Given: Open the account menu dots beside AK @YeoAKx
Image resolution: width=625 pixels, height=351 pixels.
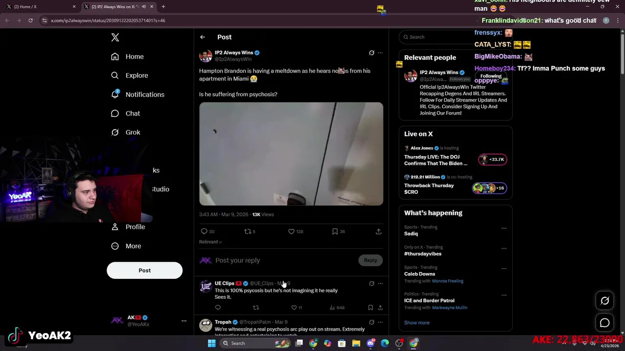Looking at the screenshot, I should tap(184, 321).
